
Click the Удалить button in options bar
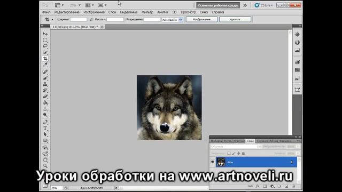(235, 20)
